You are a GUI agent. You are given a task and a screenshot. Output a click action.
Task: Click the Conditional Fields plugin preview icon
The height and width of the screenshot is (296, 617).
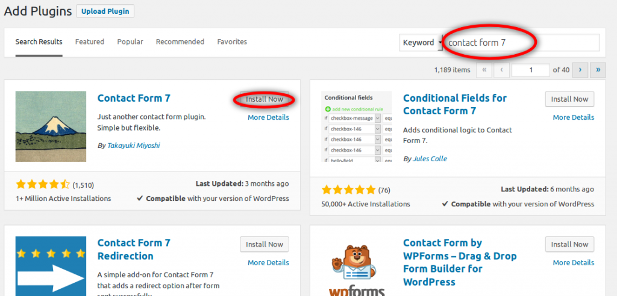(357, 126)
